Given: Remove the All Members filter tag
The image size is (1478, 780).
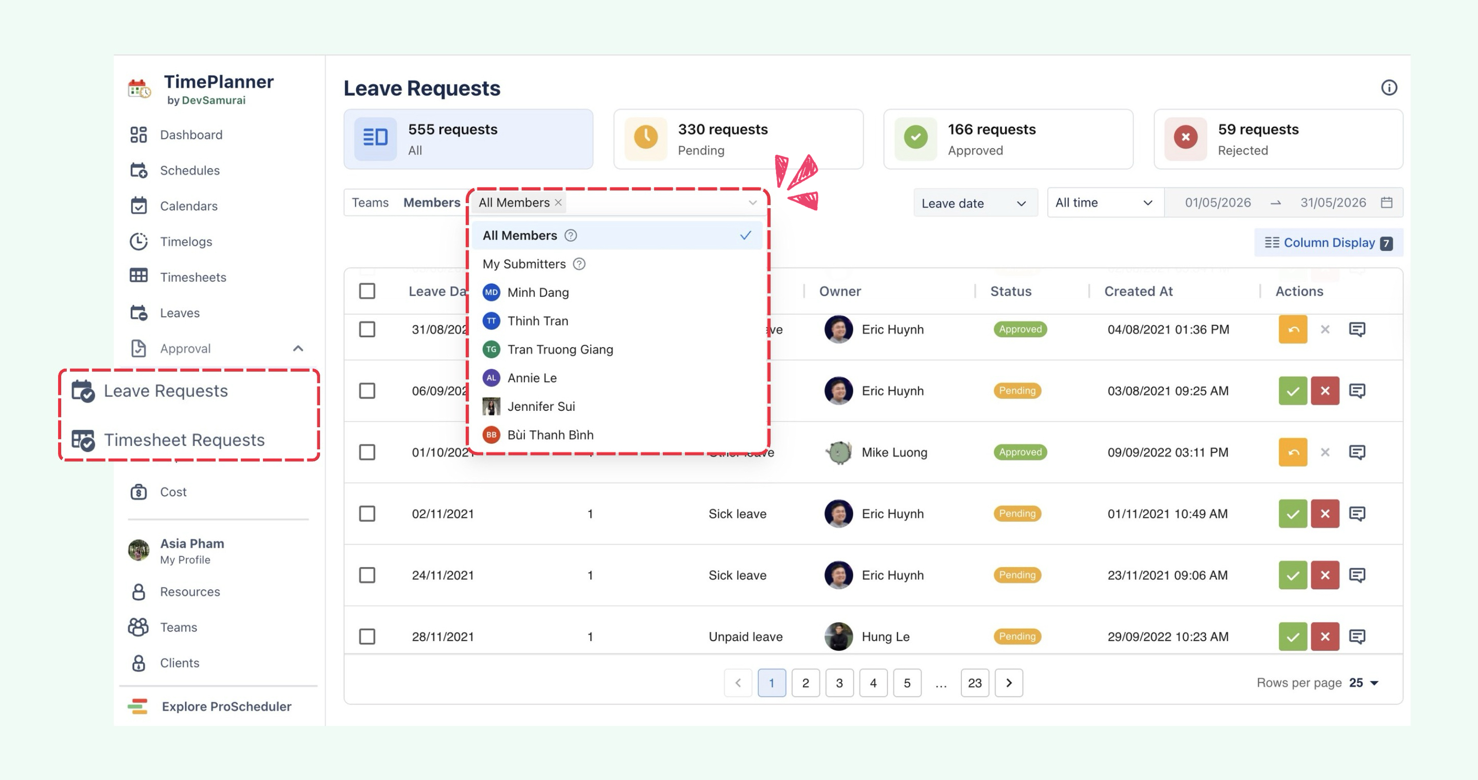Looking at the screenshot, I should (558, 202).
